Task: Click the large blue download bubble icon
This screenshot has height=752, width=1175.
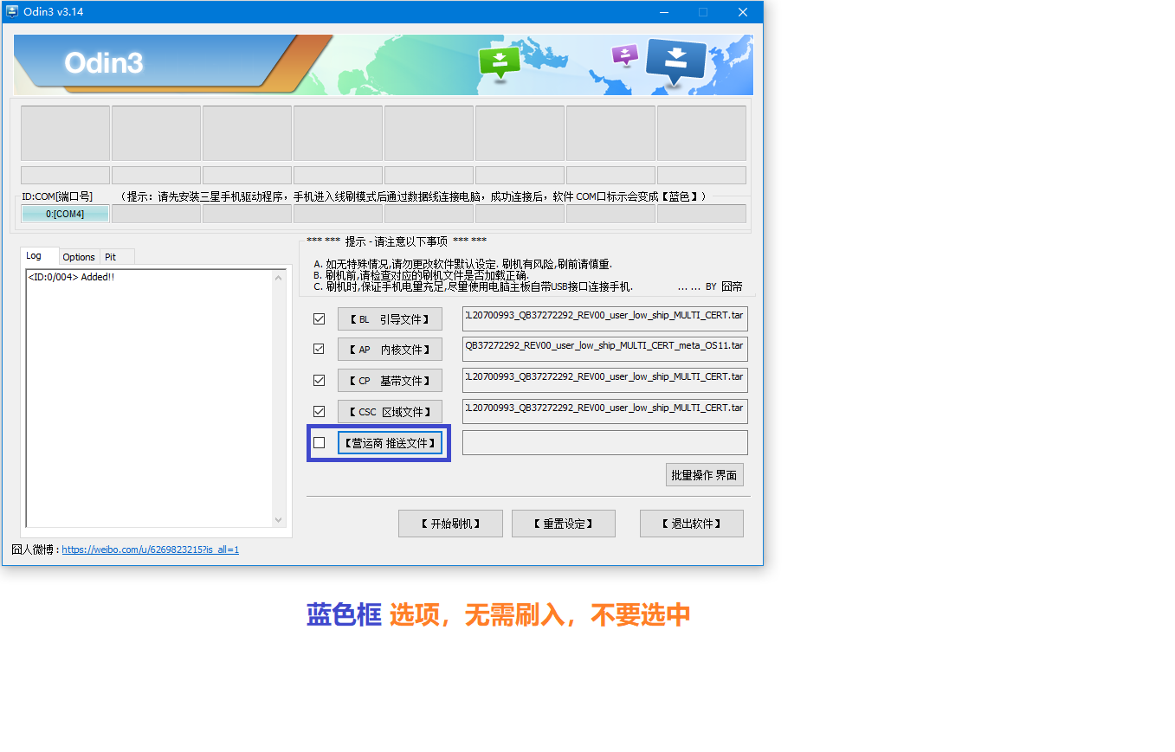Action: coord(676,62)
